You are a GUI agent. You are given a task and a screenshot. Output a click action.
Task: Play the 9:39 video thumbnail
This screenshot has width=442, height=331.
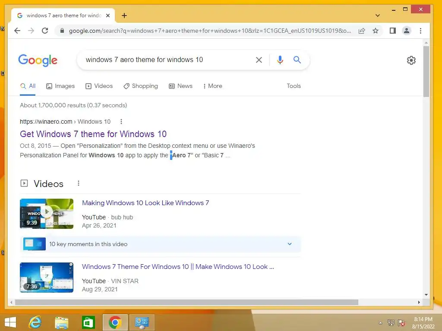point(47,214)
